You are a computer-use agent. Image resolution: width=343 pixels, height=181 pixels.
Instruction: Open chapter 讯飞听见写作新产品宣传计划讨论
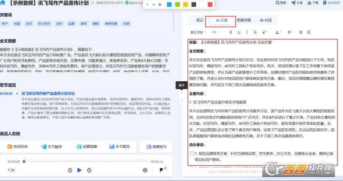click(x=48, y=94)
